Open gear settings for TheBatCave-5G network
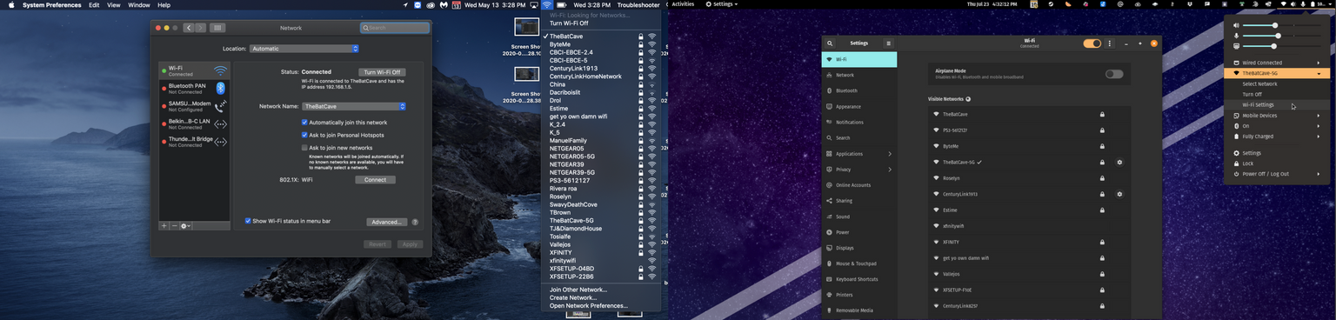 click(1119, 162)
